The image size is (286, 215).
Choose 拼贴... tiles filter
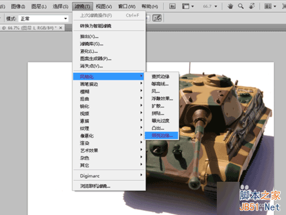(161, 114)
